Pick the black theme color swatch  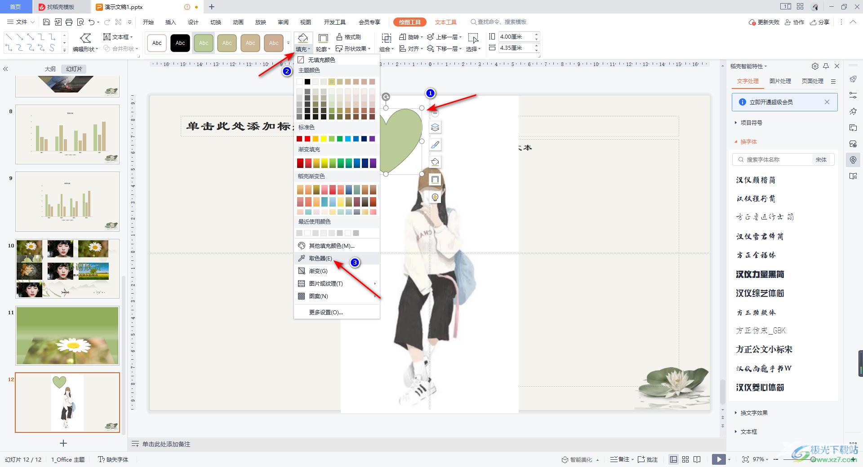(307, 82)
